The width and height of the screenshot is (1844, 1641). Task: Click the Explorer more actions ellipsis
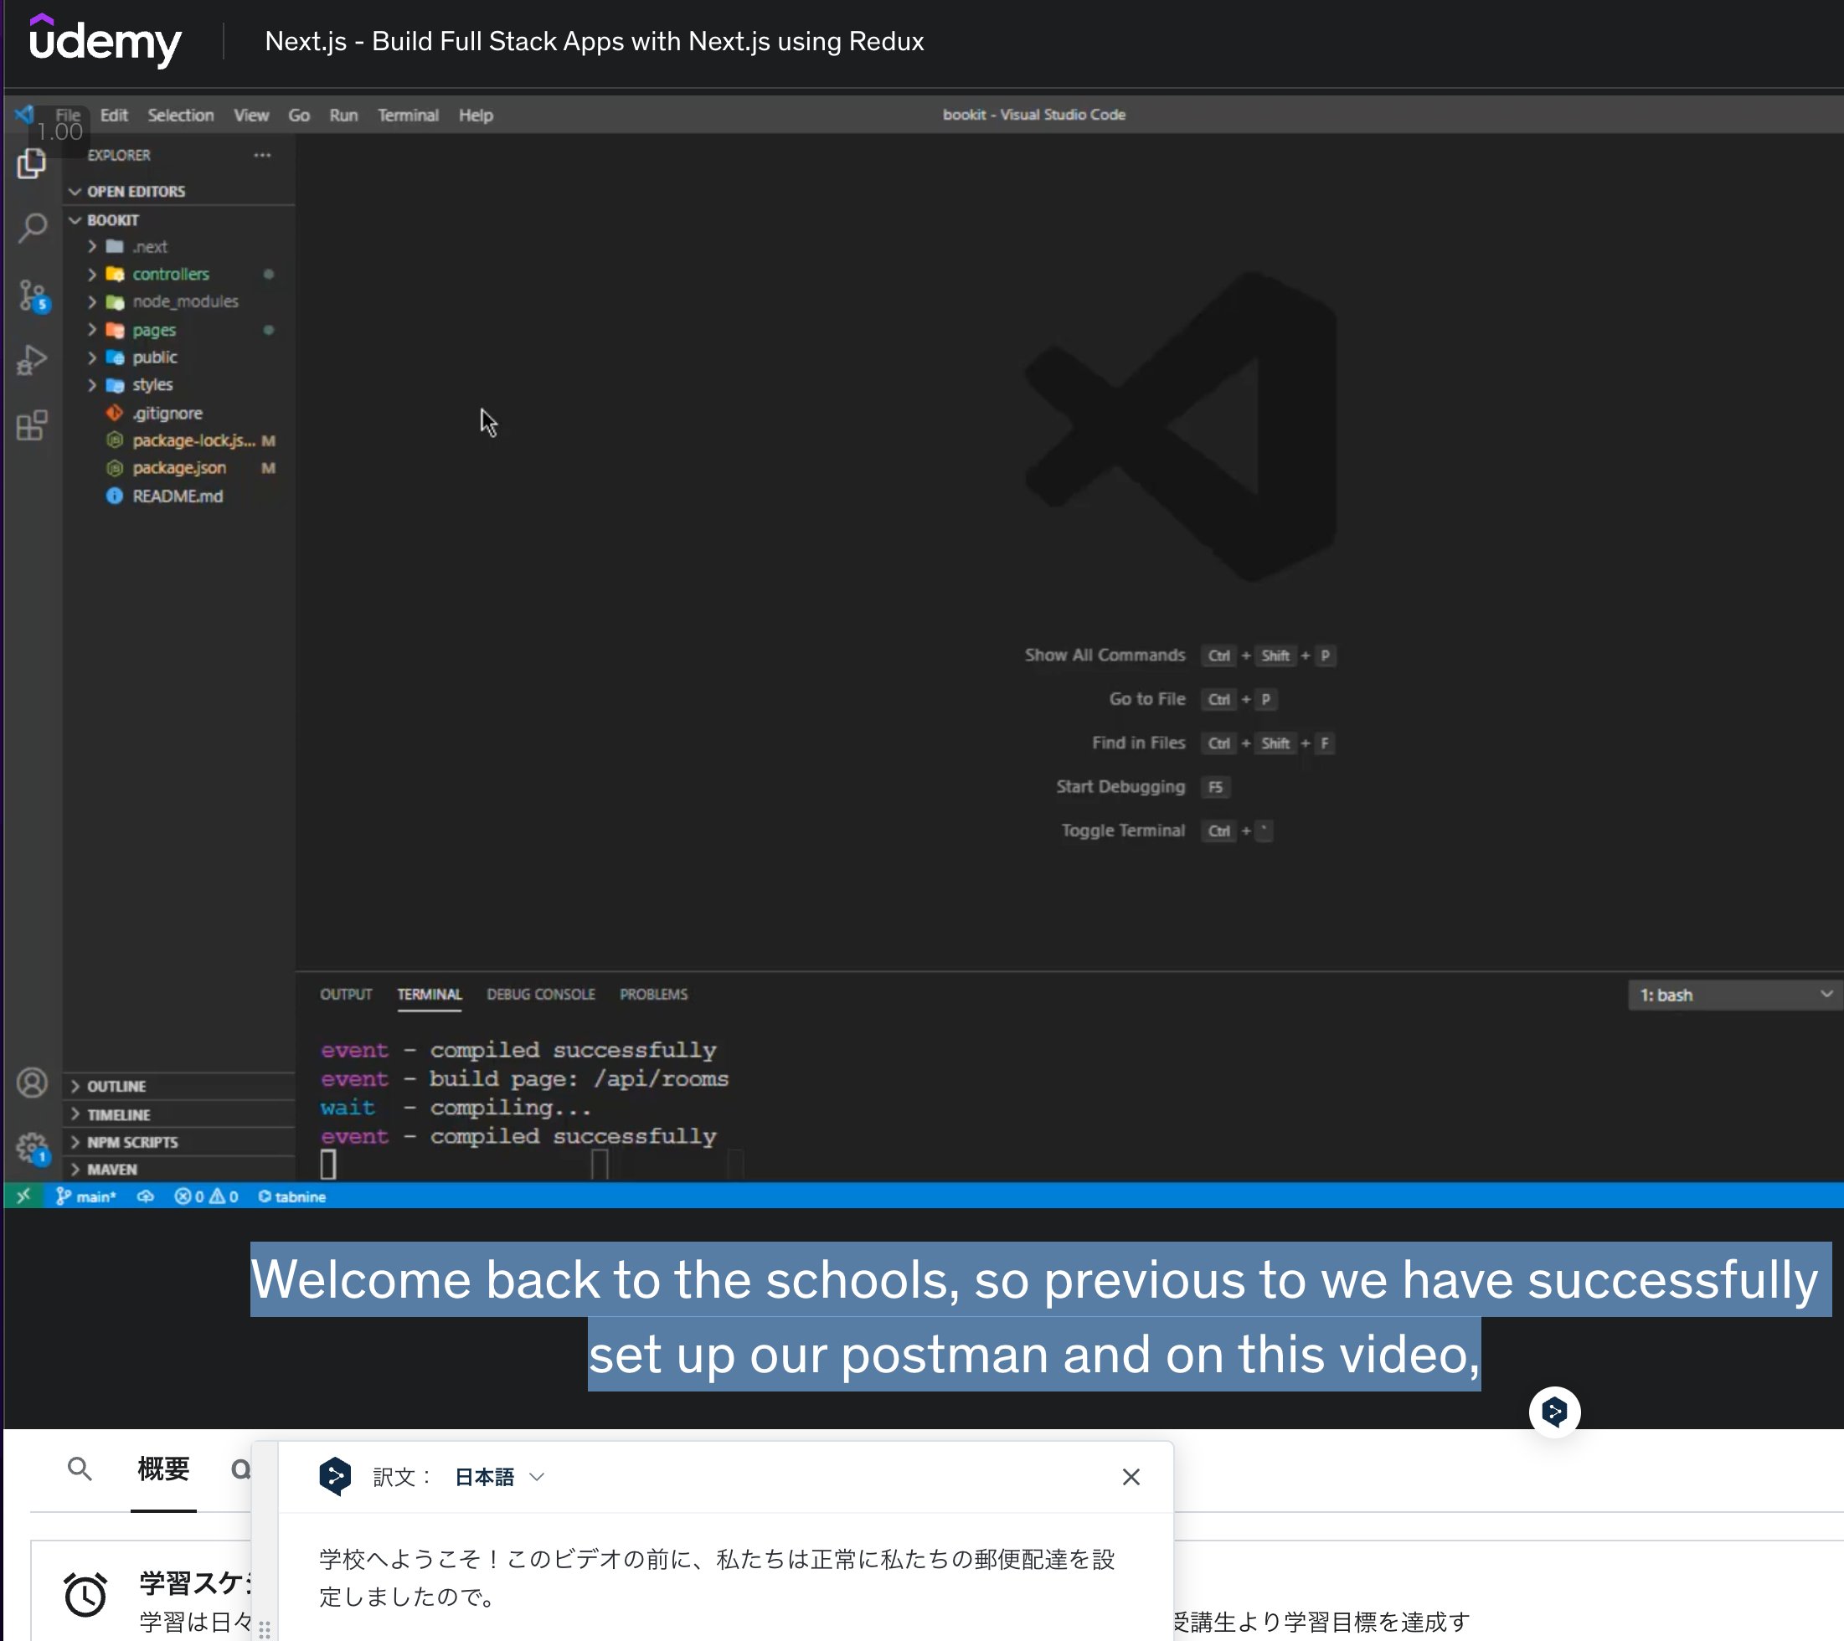pos(261,155)
